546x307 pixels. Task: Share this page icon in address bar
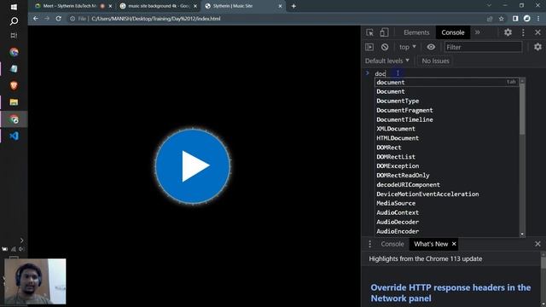click(490, 19)
